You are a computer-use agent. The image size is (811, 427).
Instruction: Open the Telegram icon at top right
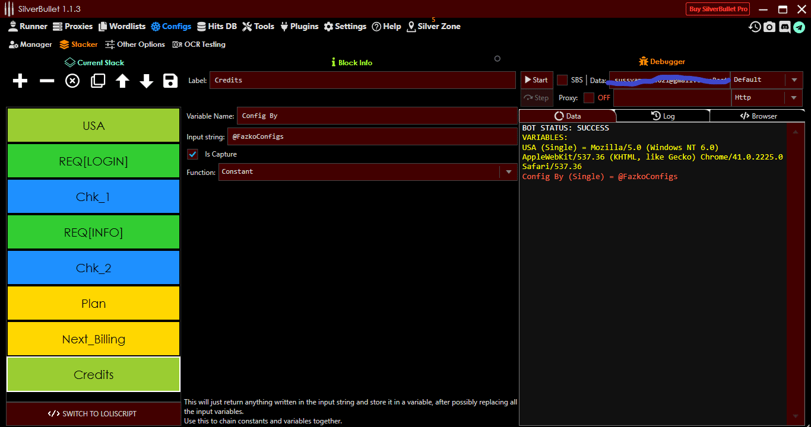pyautogui.click(x=800, y=27)
